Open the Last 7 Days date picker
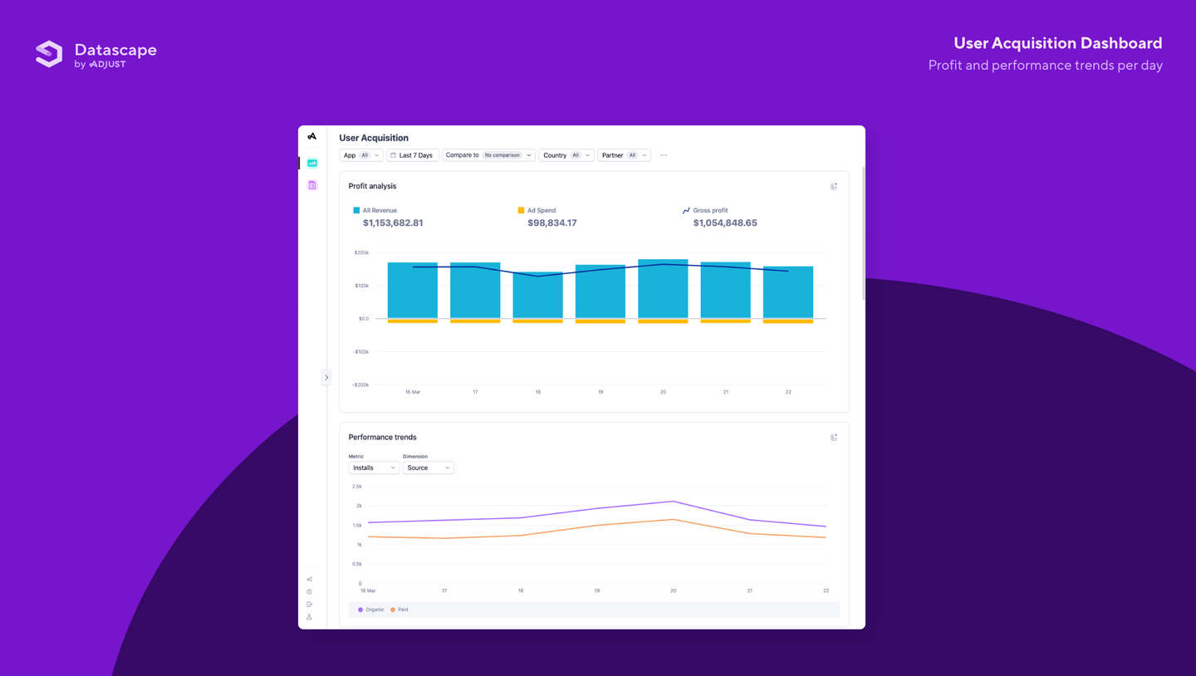 tap(412, 155)
